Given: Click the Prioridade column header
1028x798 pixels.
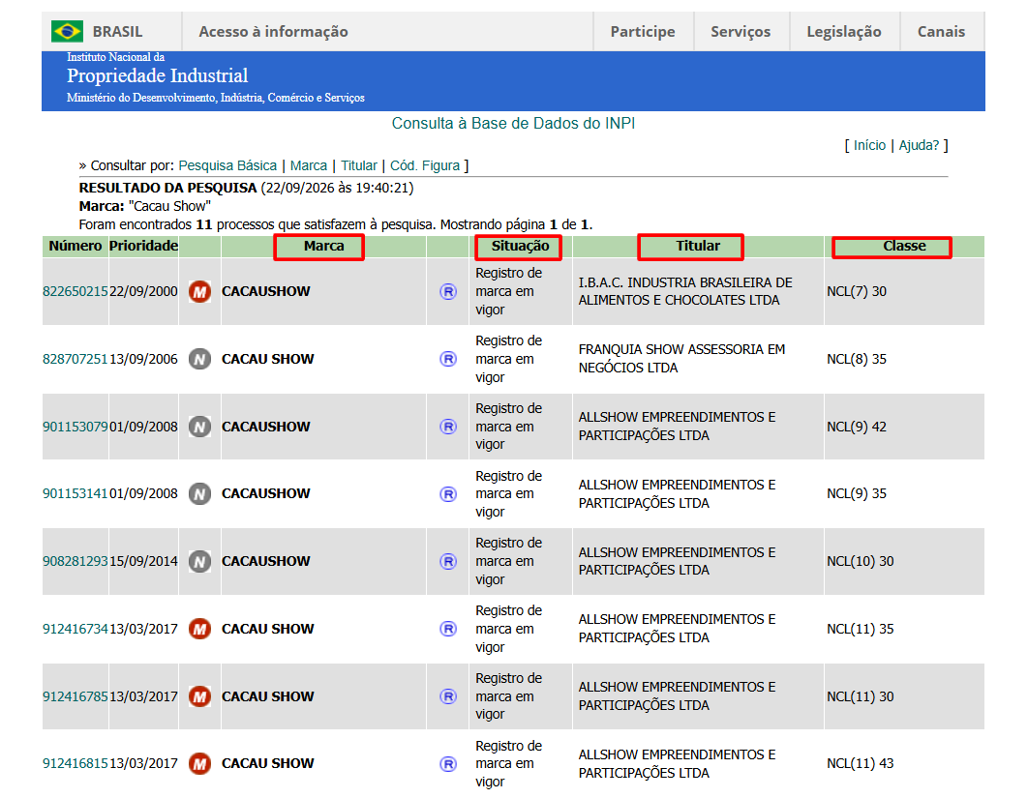Looking at the screenshot, I should pyautogui.click(x=143, y=246).
